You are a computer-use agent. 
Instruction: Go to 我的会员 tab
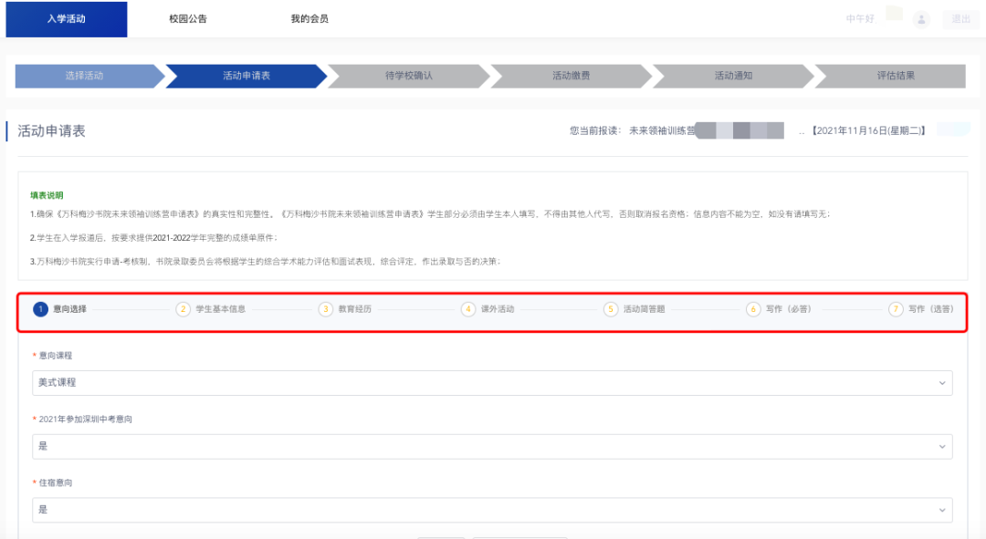pyautogui.click(x=309, y=19)
